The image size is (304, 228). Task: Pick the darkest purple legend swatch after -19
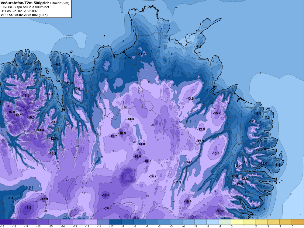click(6, 222)
